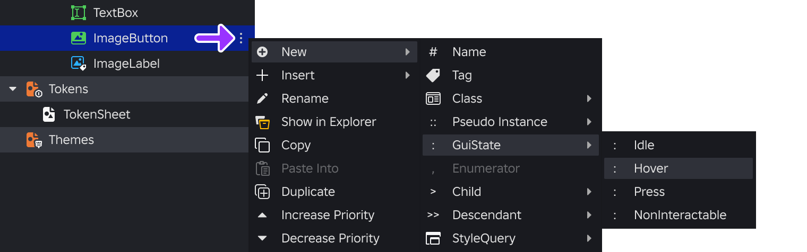Screen dimensions: 807x252
Task: Click the ImageButton icon in the tree
Action: (79, 38)
